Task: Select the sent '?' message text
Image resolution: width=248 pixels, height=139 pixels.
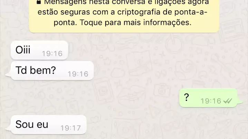Action: pyautogui.click(x=187, y=97)
